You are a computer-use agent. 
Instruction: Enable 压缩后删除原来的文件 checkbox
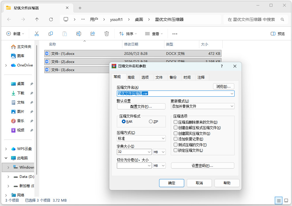(175, 122)
